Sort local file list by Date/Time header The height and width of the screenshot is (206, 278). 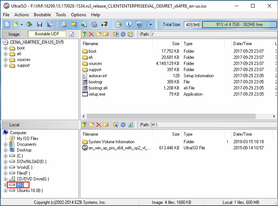[252, 134]
